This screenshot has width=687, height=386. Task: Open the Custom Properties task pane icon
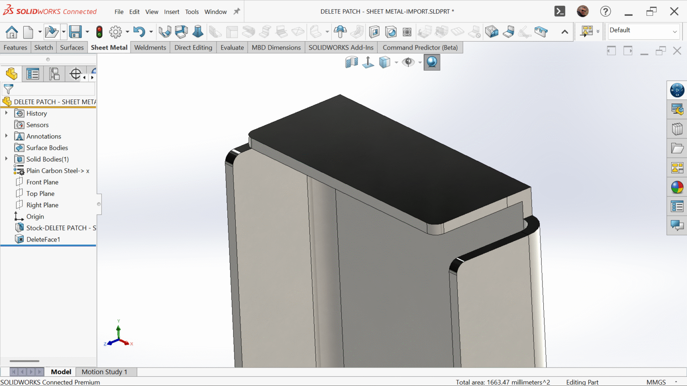tap(677, 206)
